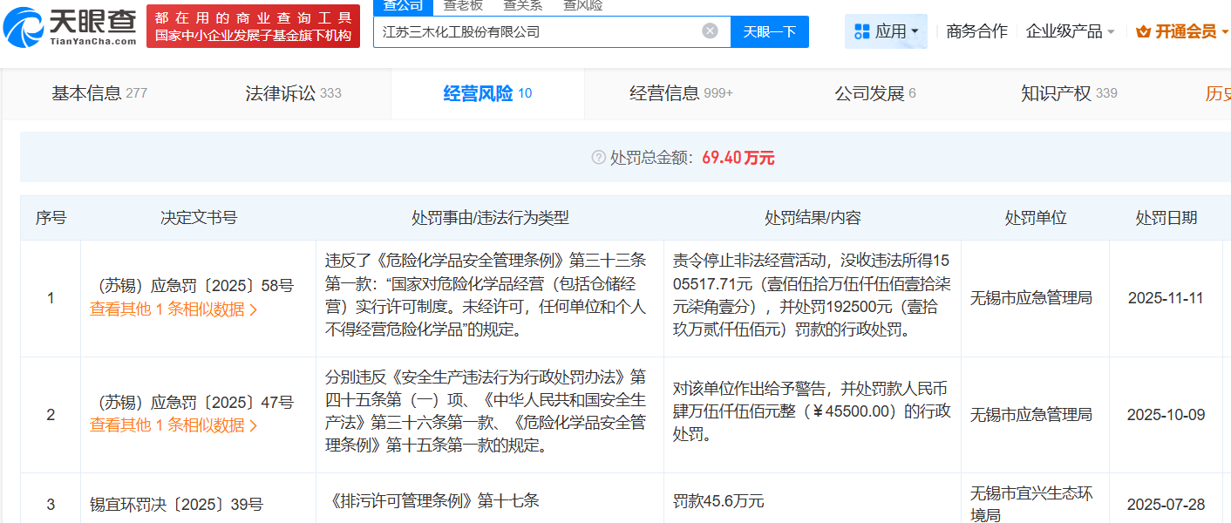Clear the search box with the X icon
The height and width of the screenshot is (523, 1231).
click(x=710, y=31)
